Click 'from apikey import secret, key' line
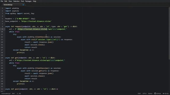170x95 pixels. coord(20,13)
